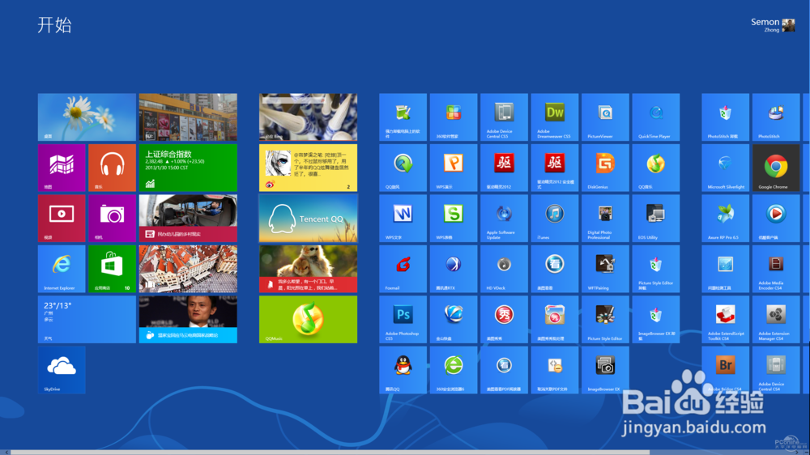The image size is (810, 455).
Task: Open the 腾讯通RTX tile
Action: tap(454, 269)
